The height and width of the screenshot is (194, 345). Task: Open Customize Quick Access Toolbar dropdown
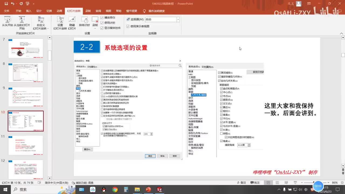(x=33, y=4)
